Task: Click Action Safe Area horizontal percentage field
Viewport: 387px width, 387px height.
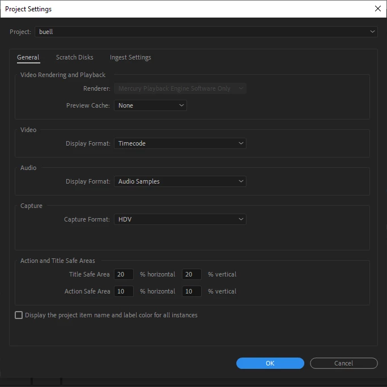Action: 124,291
